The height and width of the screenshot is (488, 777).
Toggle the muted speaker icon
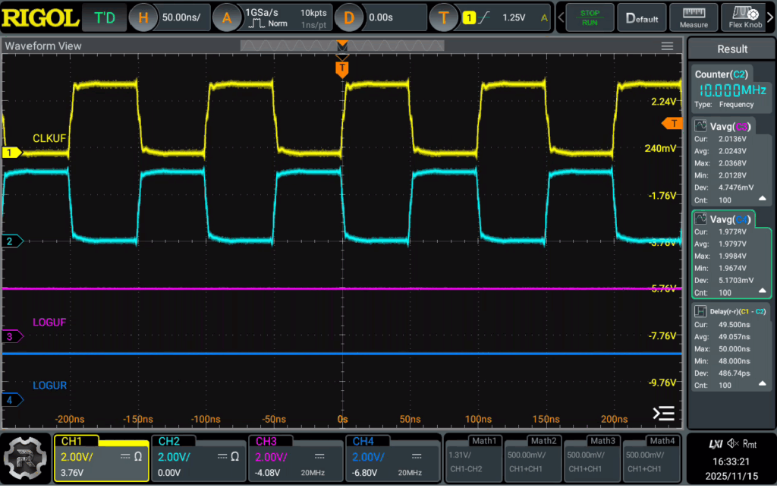tap(733, 444)
